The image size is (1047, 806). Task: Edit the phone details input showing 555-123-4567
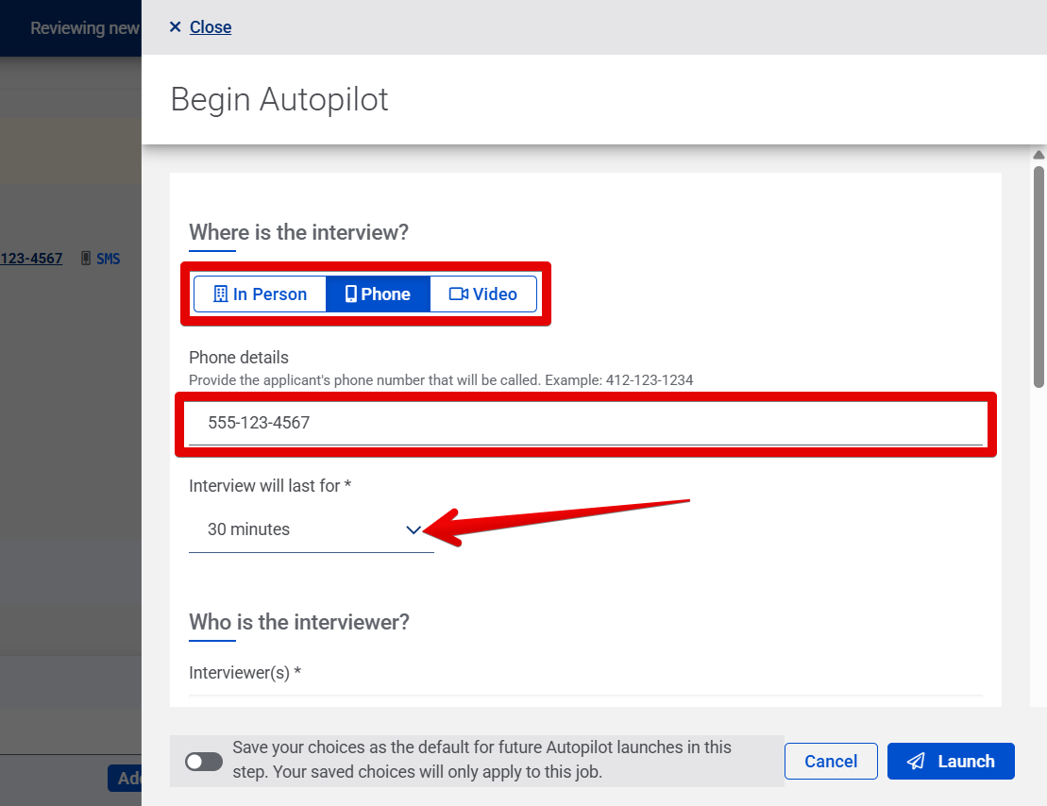pyautogui.click(x=585, y=423)
